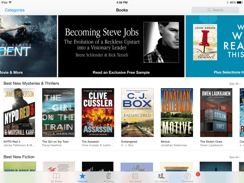244x183 pixels.
Task: Tap the 4:56 PM clock
Action: (x=122, y=2)
